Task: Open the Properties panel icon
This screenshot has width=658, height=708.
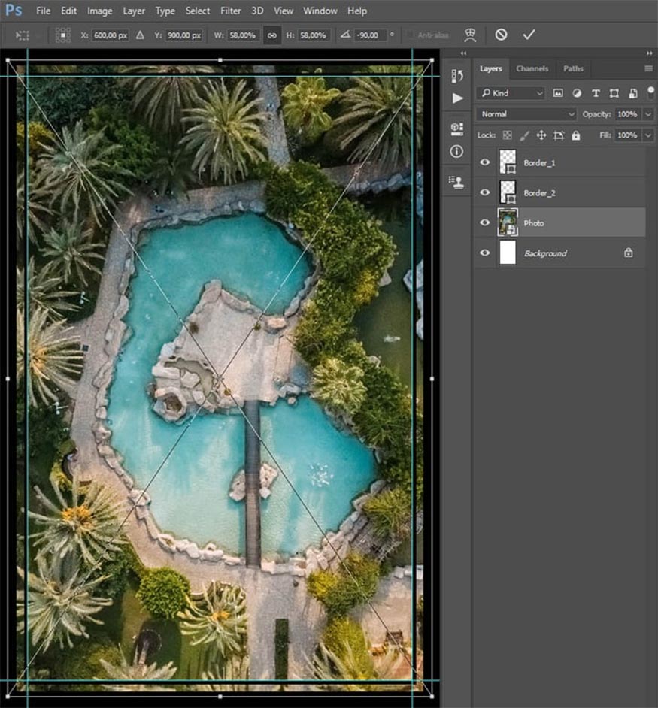Action: pos(457,129)
